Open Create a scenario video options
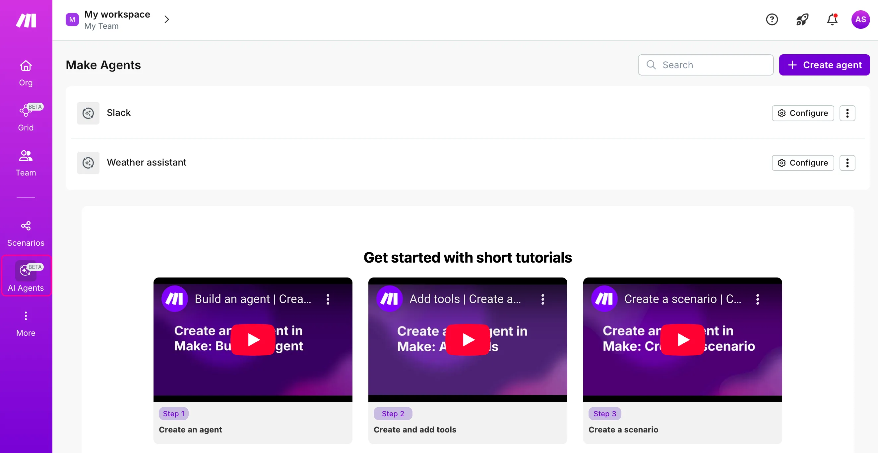878x453 pixels. (x=757, y=299)
